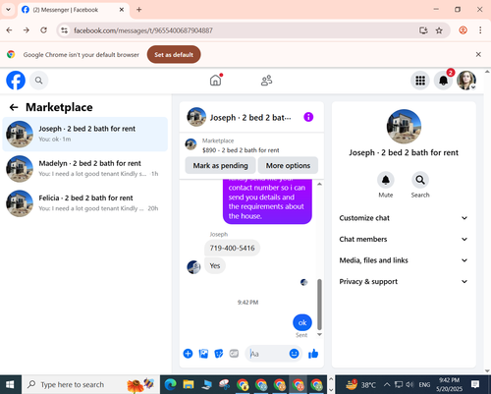Open a new browser tab
Image resolution: width=491 pixels, height=394 pixels.
(138, 10)
